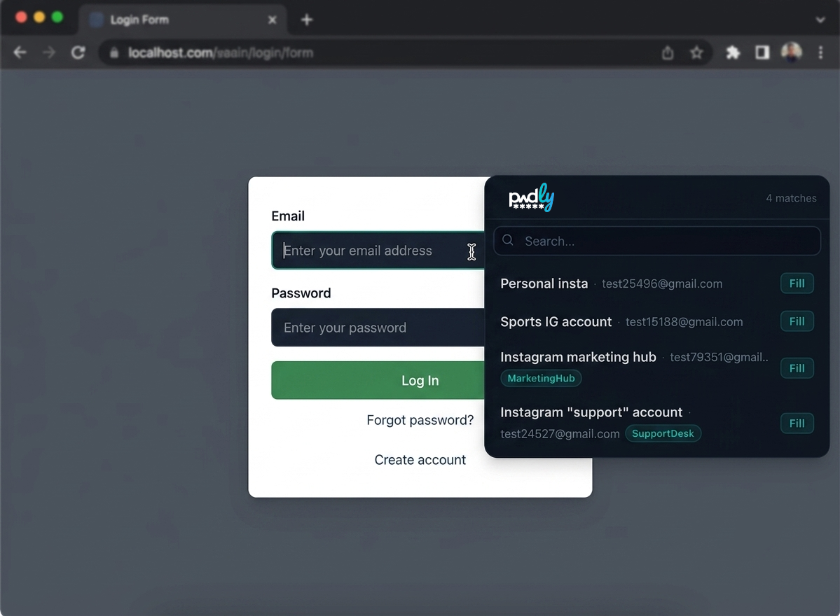Select Instagram "support" account entry name
Screen dimensions: 840x616
(x=591, y=412)
